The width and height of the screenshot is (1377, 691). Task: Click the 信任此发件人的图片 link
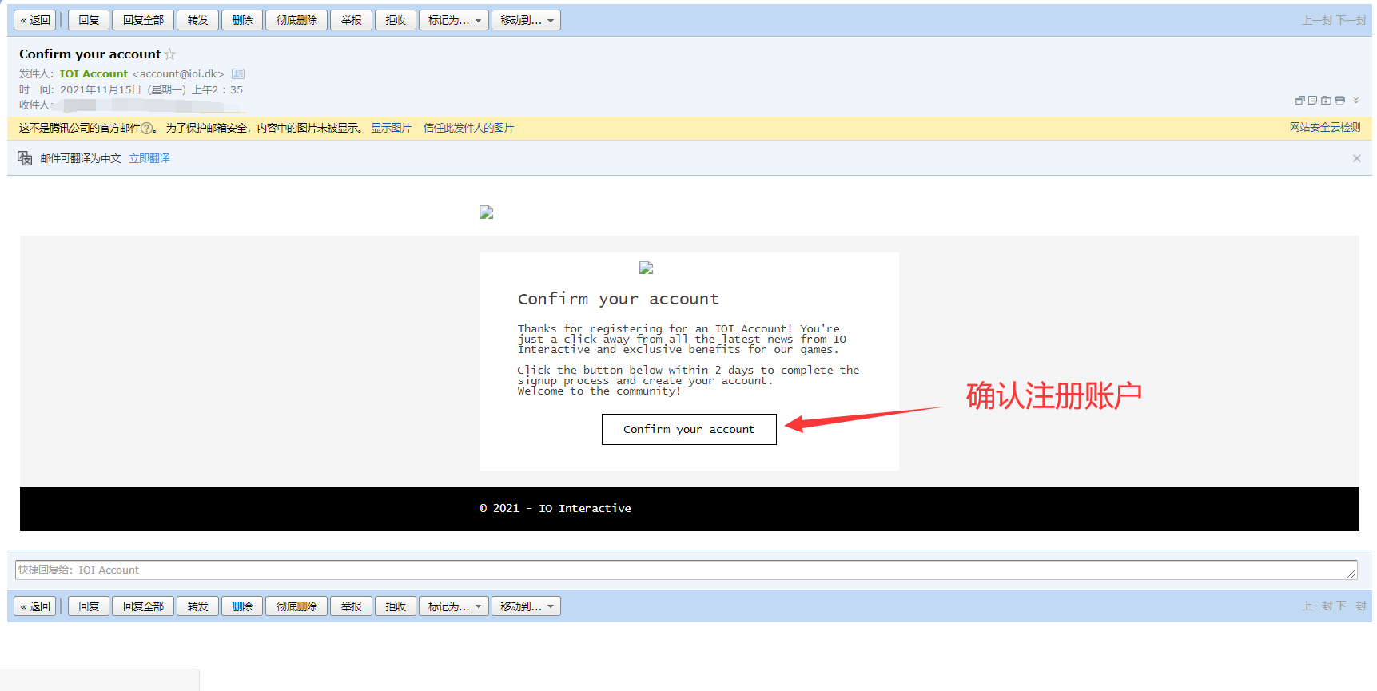[468, 128]
